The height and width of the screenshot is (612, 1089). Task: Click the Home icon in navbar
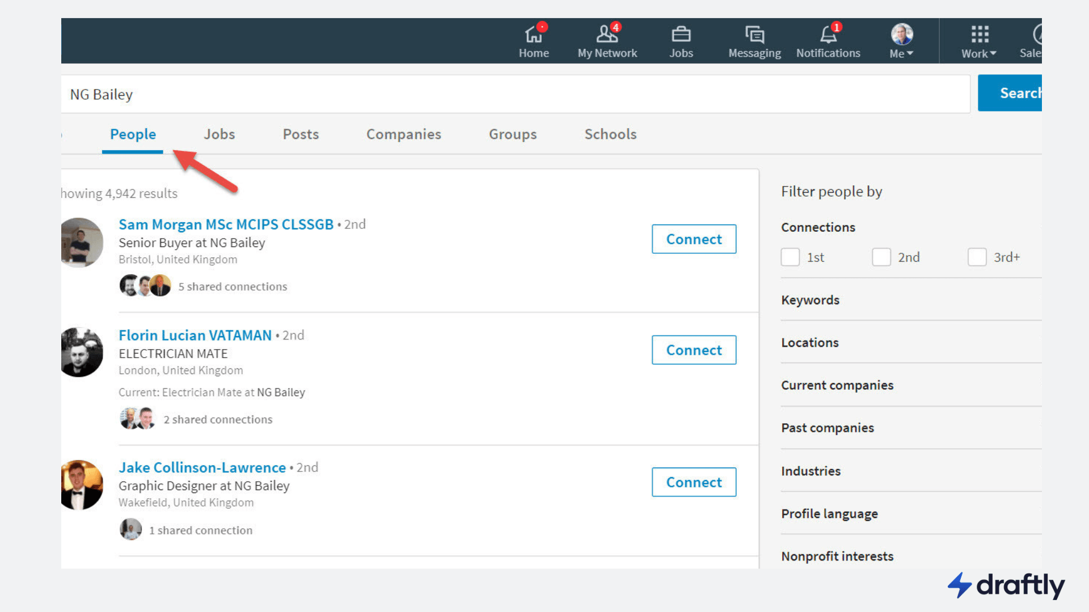pyautogui.click(x=533, y=35)
